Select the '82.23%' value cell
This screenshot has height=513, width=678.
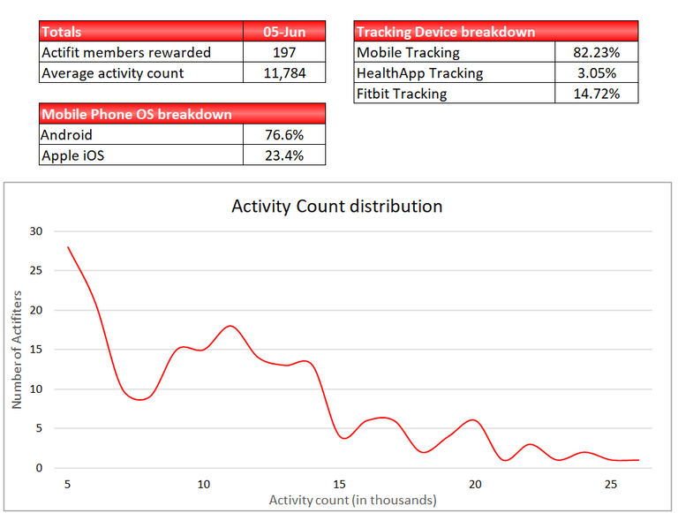(x=597, y=52)
